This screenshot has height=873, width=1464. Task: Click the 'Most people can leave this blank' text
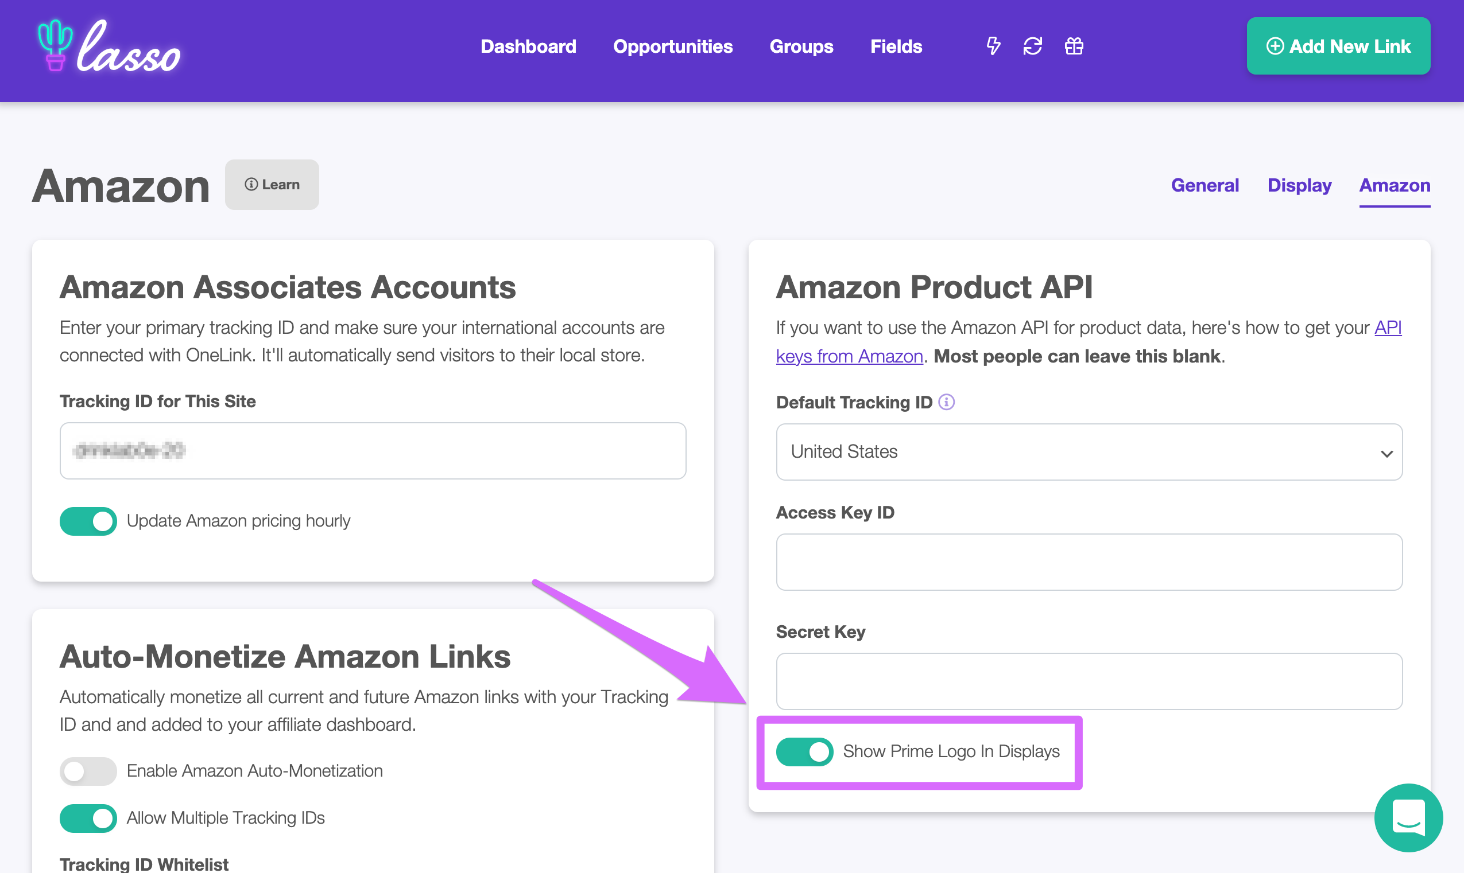pyautogui.click(x=1077, y=356)
